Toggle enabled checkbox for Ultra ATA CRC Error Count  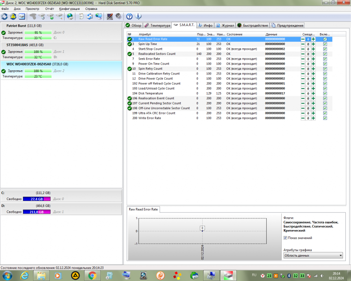325,113
